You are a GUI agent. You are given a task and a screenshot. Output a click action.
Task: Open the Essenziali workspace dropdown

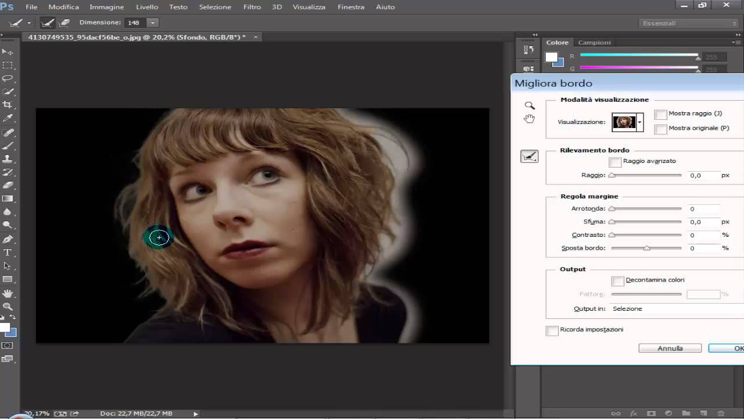point(689,23)
